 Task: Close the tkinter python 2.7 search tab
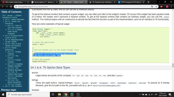click(x=57, y=2)
